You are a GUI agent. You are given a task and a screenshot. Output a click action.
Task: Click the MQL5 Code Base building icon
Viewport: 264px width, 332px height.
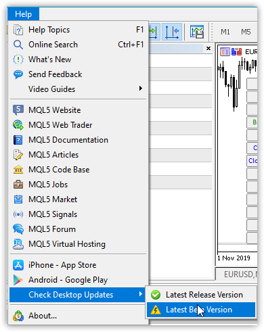[18, 170]
